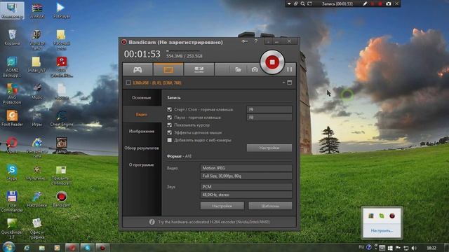The image size is (449, 252).
Task: Click the key icon in Bandicam's title bar
Action: coord(245,41)
